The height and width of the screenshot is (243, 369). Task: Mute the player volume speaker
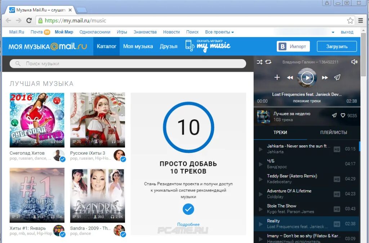coord(354,62)
